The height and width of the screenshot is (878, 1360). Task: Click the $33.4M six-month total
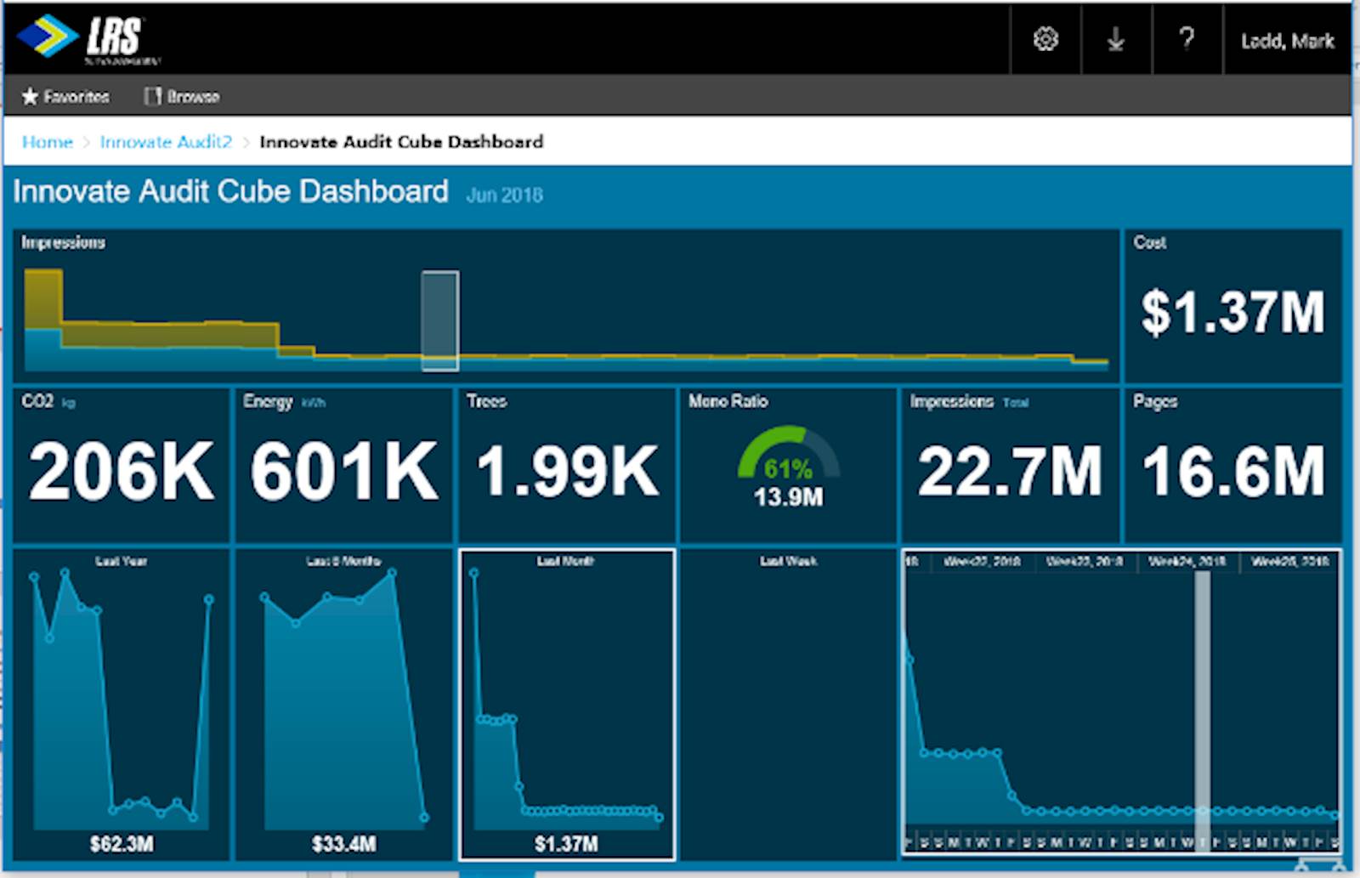[343, 844]
